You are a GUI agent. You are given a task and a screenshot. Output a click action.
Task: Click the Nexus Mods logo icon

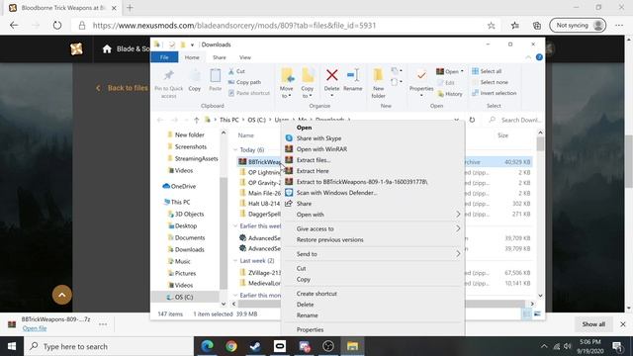point(76,48)
